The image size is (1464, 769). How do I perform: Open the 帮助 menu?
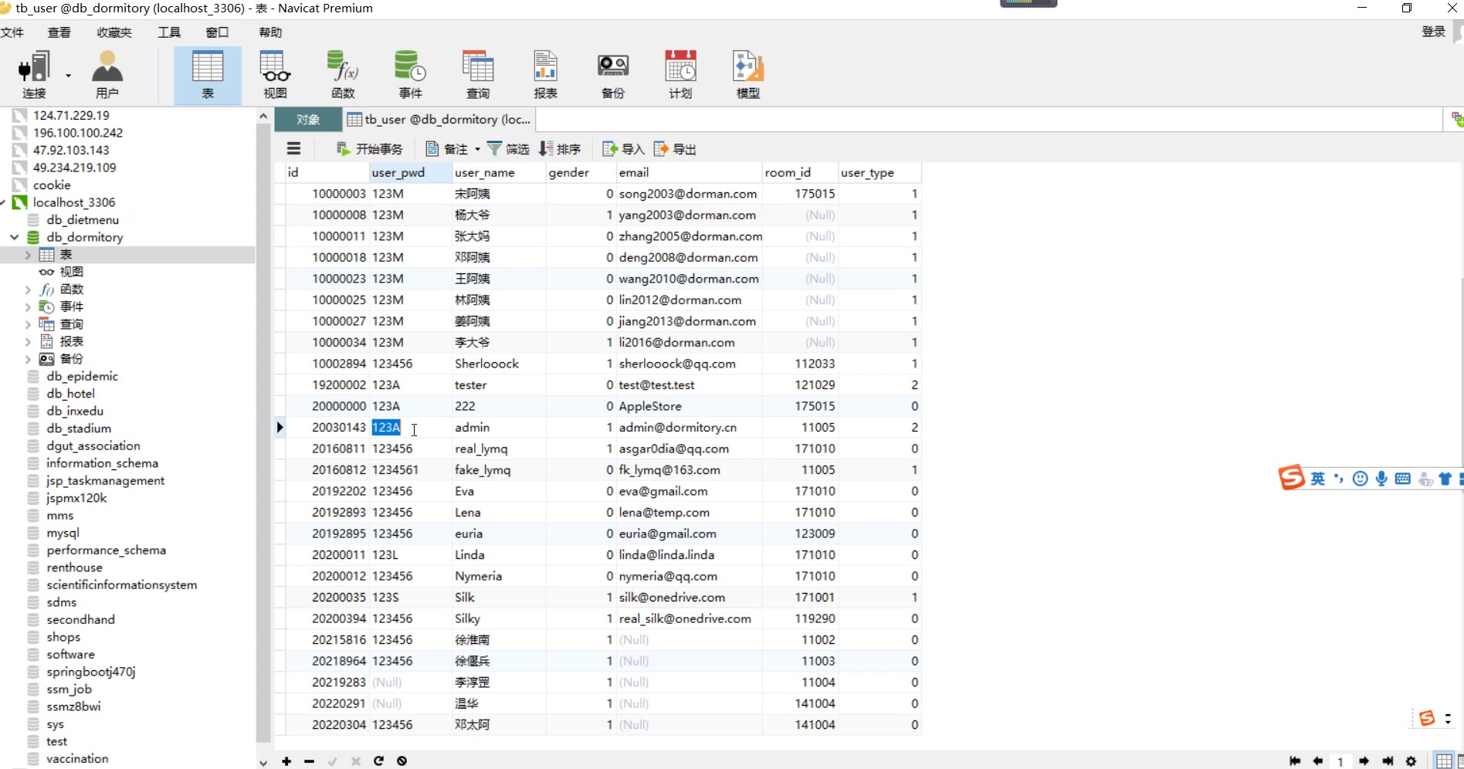tap(270, 32)
